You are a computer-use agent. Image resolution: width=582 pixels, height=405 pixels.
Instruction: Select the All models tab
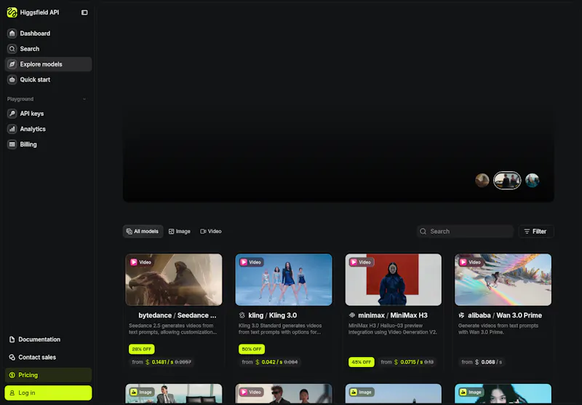pyautogui.click(x=143, y=232)
